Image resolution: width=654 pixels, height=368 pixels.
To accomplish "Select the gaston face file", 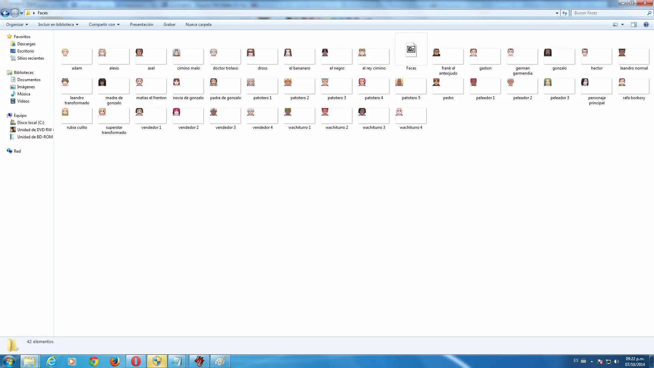I will click(x=485, y=57).
